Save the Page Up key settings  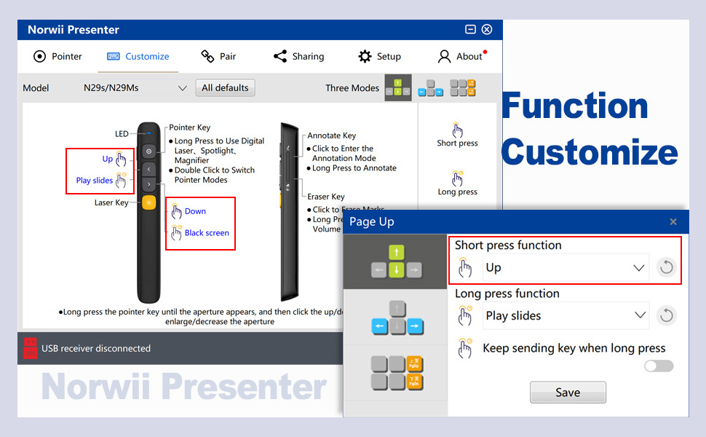tap(568, 392)
